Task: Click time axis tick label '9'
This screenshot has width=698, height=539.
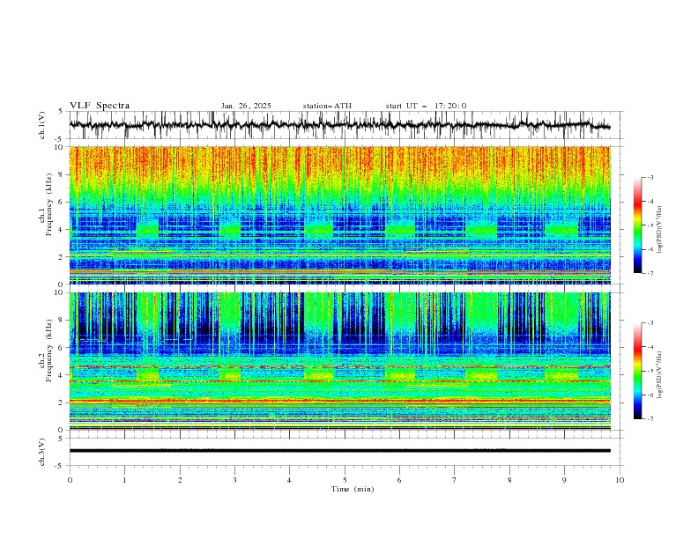Action: tap(564, 480)
